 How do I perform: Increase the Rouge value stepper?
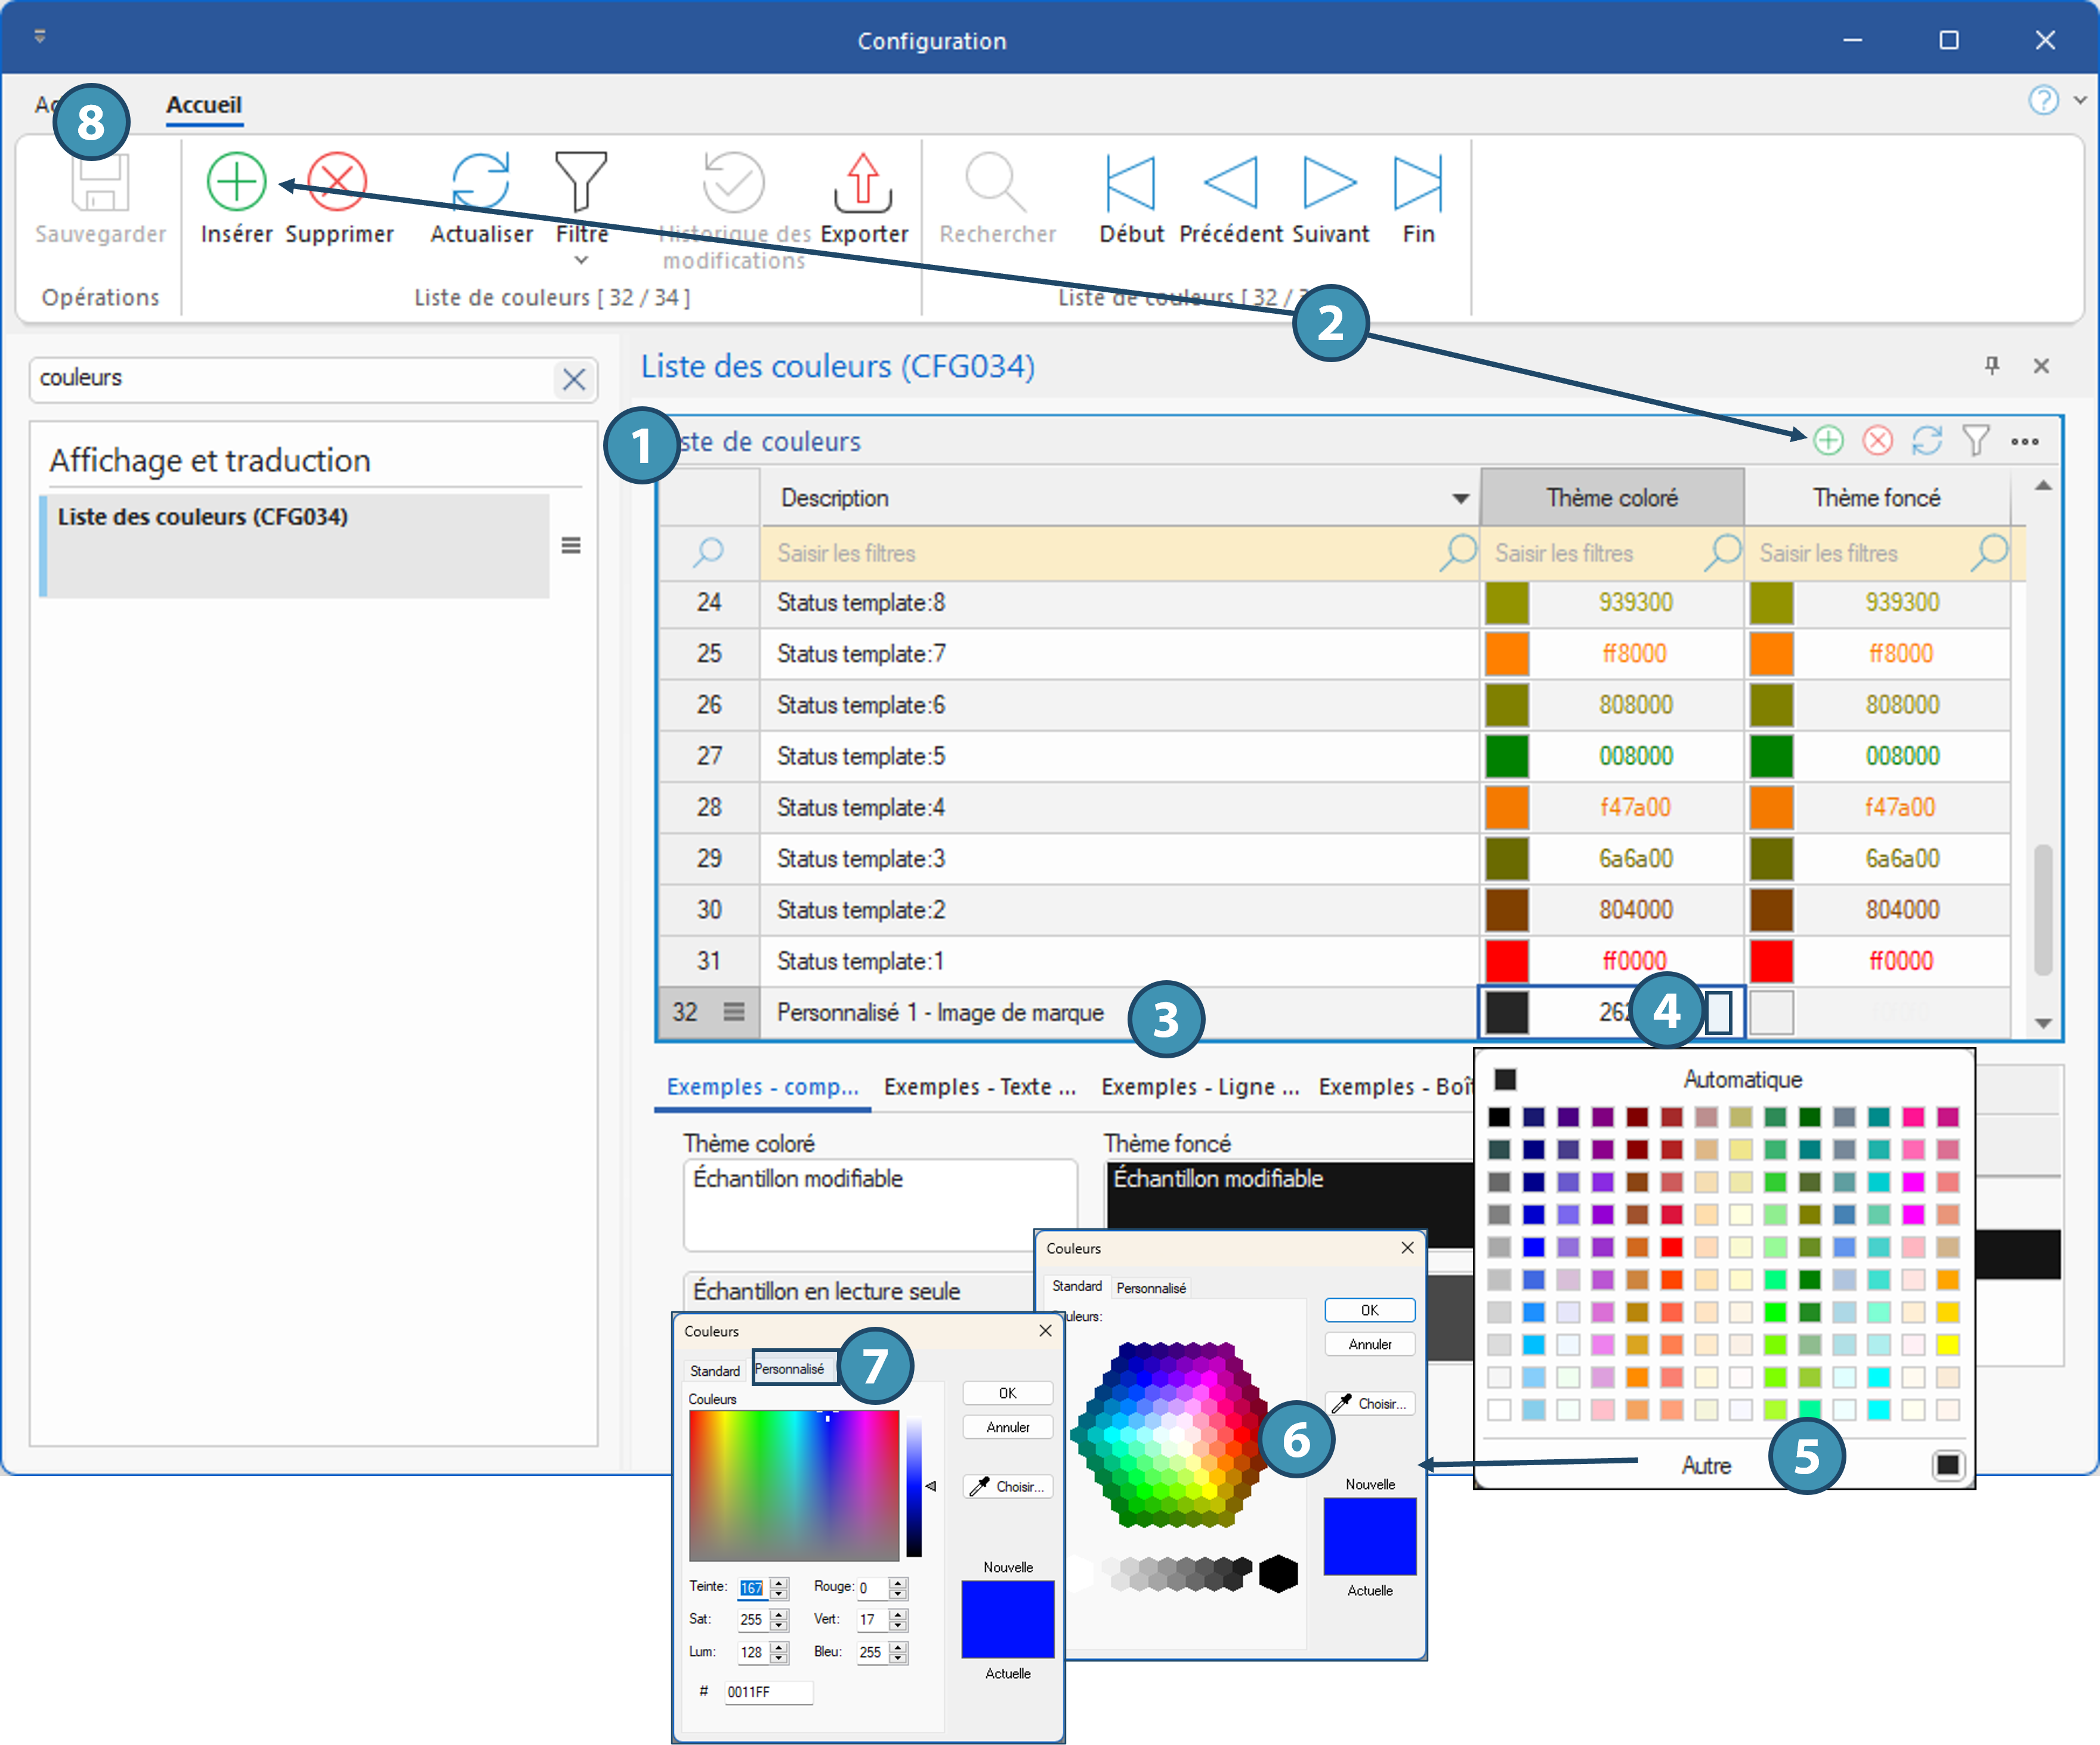898,1582
